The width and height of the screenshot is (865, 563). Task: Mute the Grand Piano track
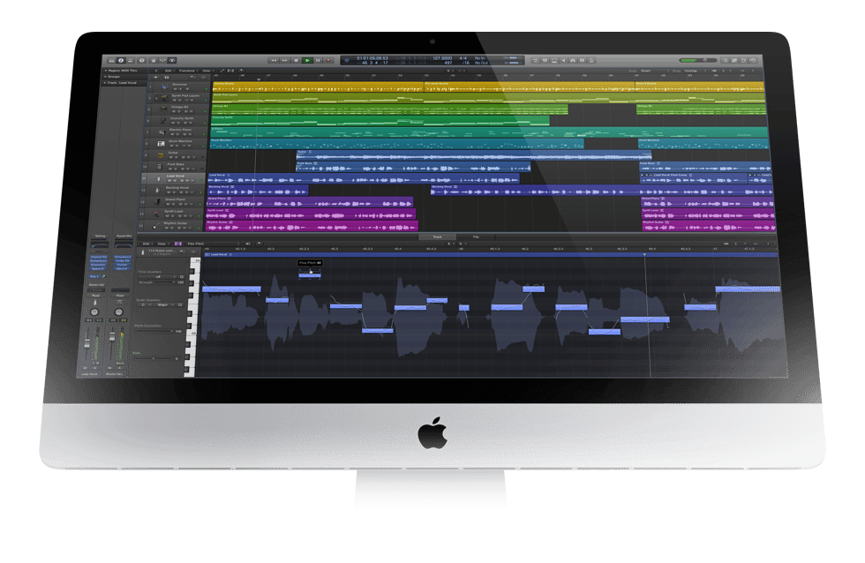tap(168, 202)
